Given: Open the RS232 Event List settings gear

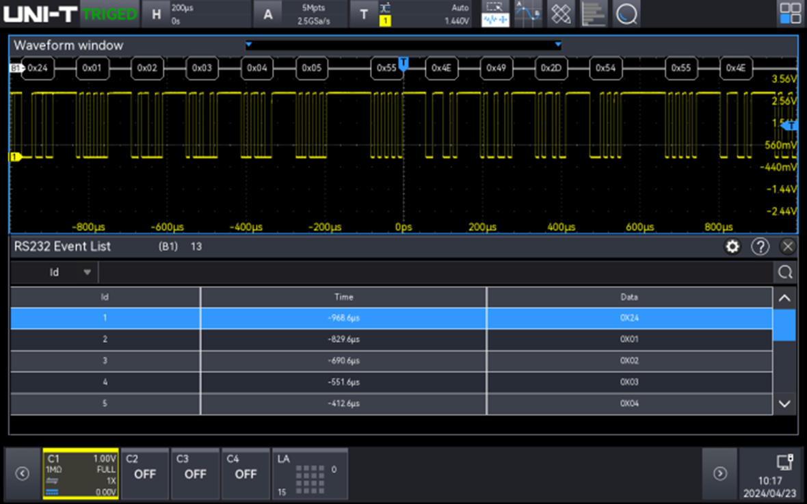Looking at the screenshot, I should tap(732, 246).
